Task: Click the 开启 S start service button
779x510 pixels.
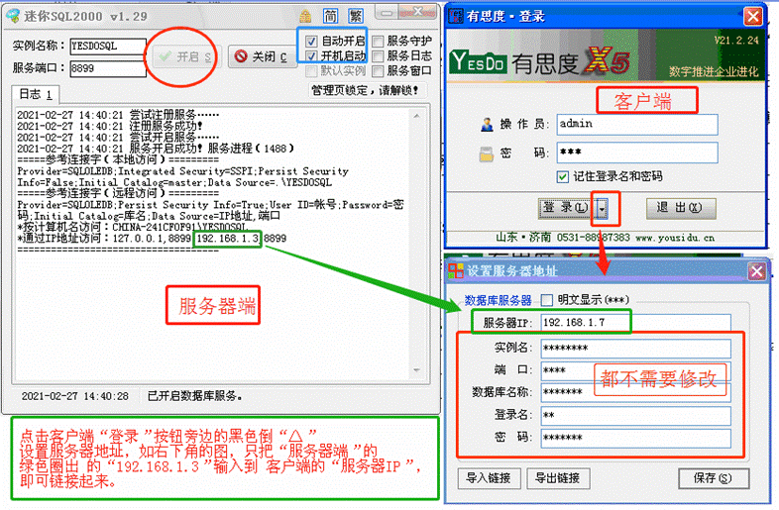Action: 185,56
